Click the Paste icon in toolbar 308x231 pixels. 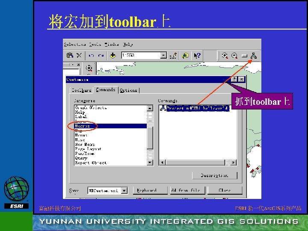click(70, 56)
